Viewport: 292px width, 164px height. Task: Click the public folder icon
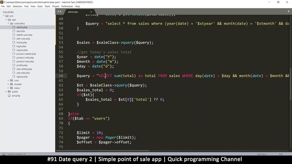coord(9,92)
